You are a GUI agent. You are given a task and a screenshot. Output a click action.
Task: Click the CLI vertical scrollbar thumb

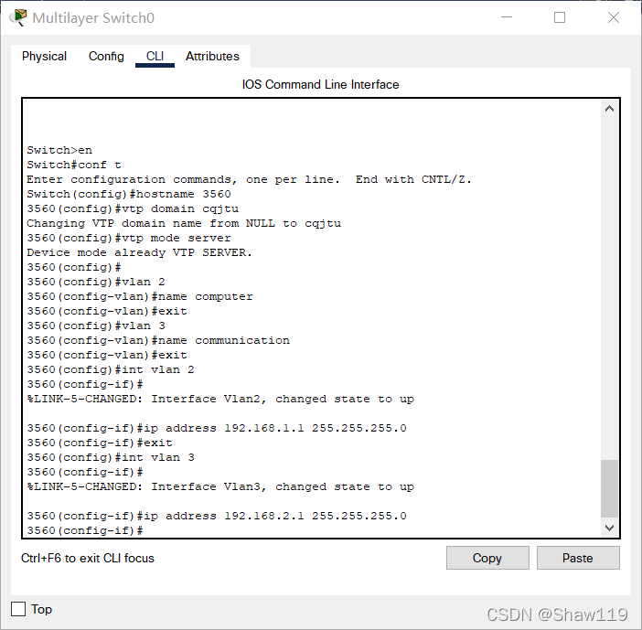coord(609,488)
